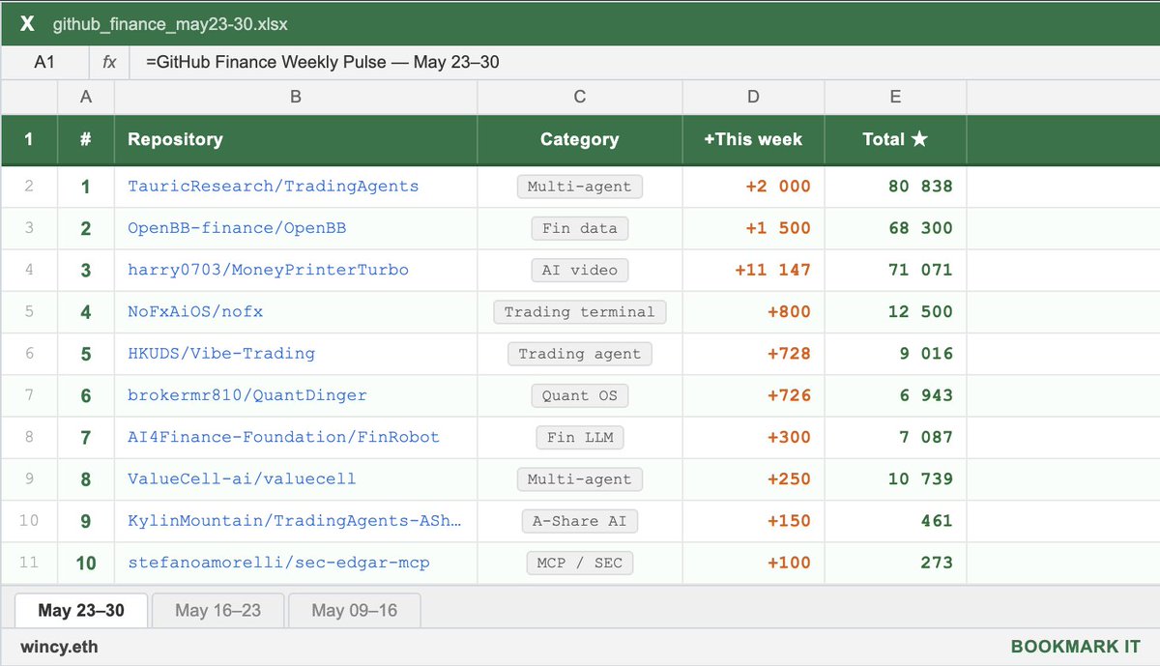Select the 6 943 total stars cell
This screenshot has height=666, width=1160.
895,394
